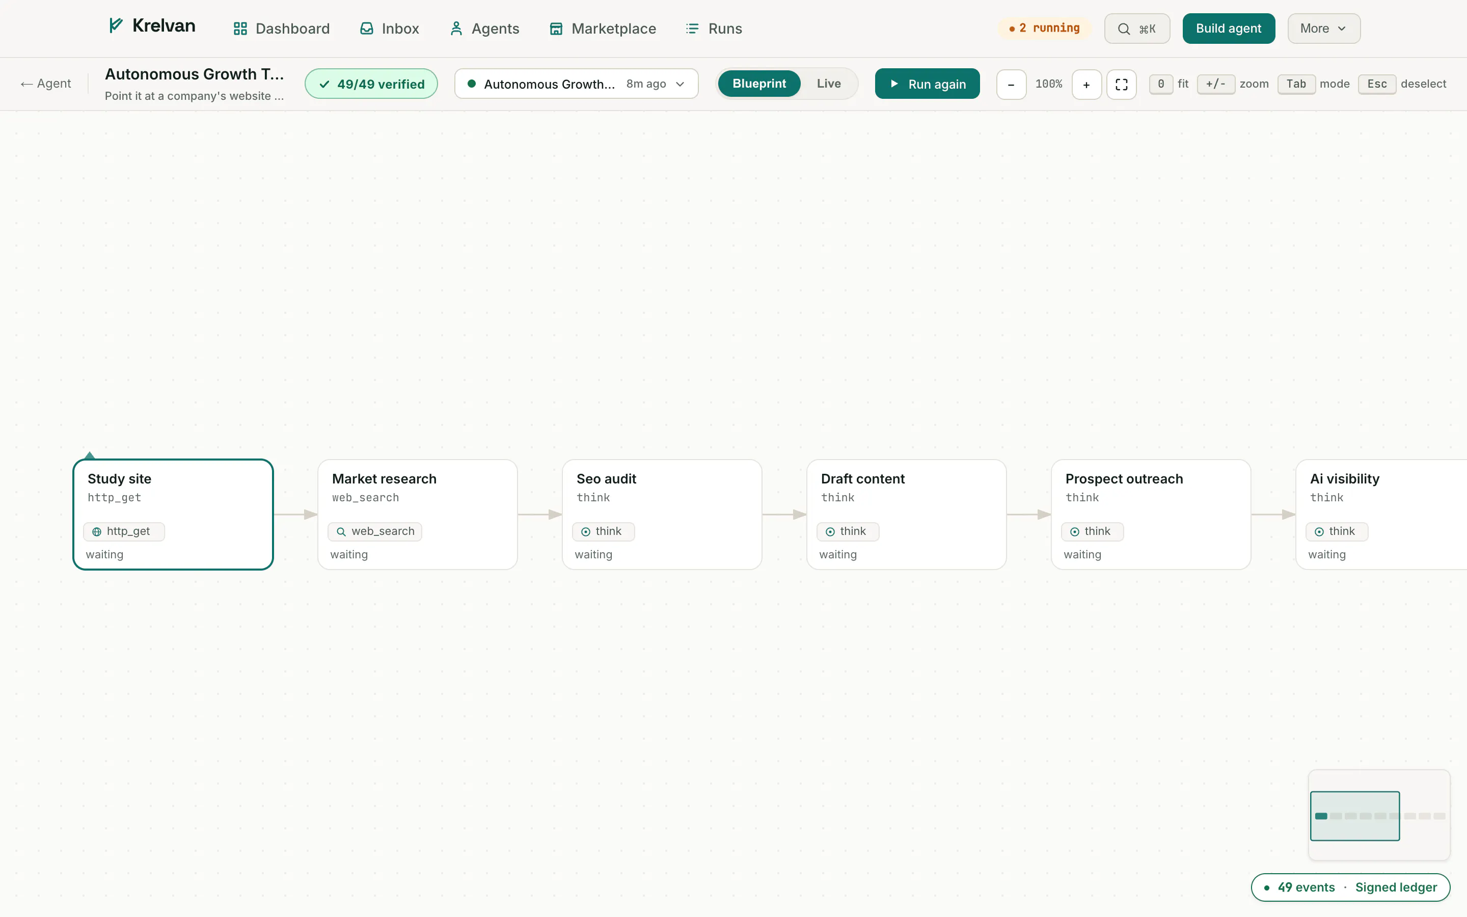Click the web_search tool chip

click(374, 531)
